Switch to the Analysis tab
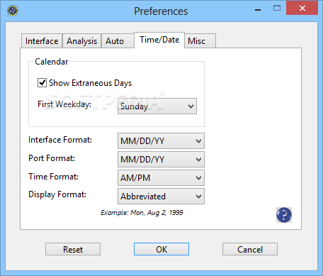This screenshot has height=276, width=323. [x=81, y=41]
